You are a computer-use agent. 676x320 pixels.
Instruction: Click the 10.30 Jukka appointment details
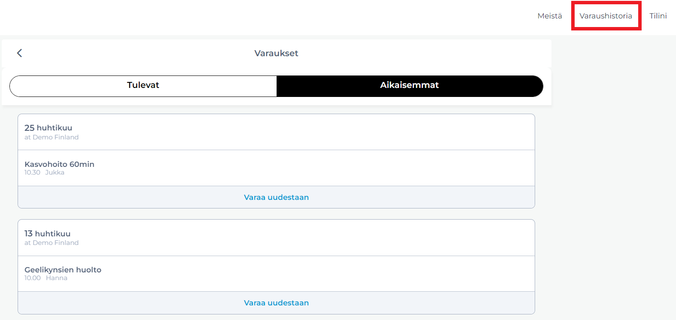44,172
